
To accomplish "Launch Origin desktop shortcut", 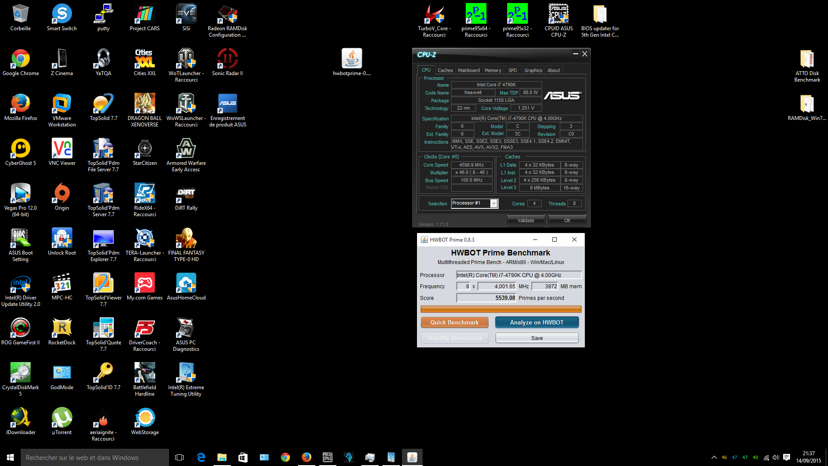I will [62, 197].
